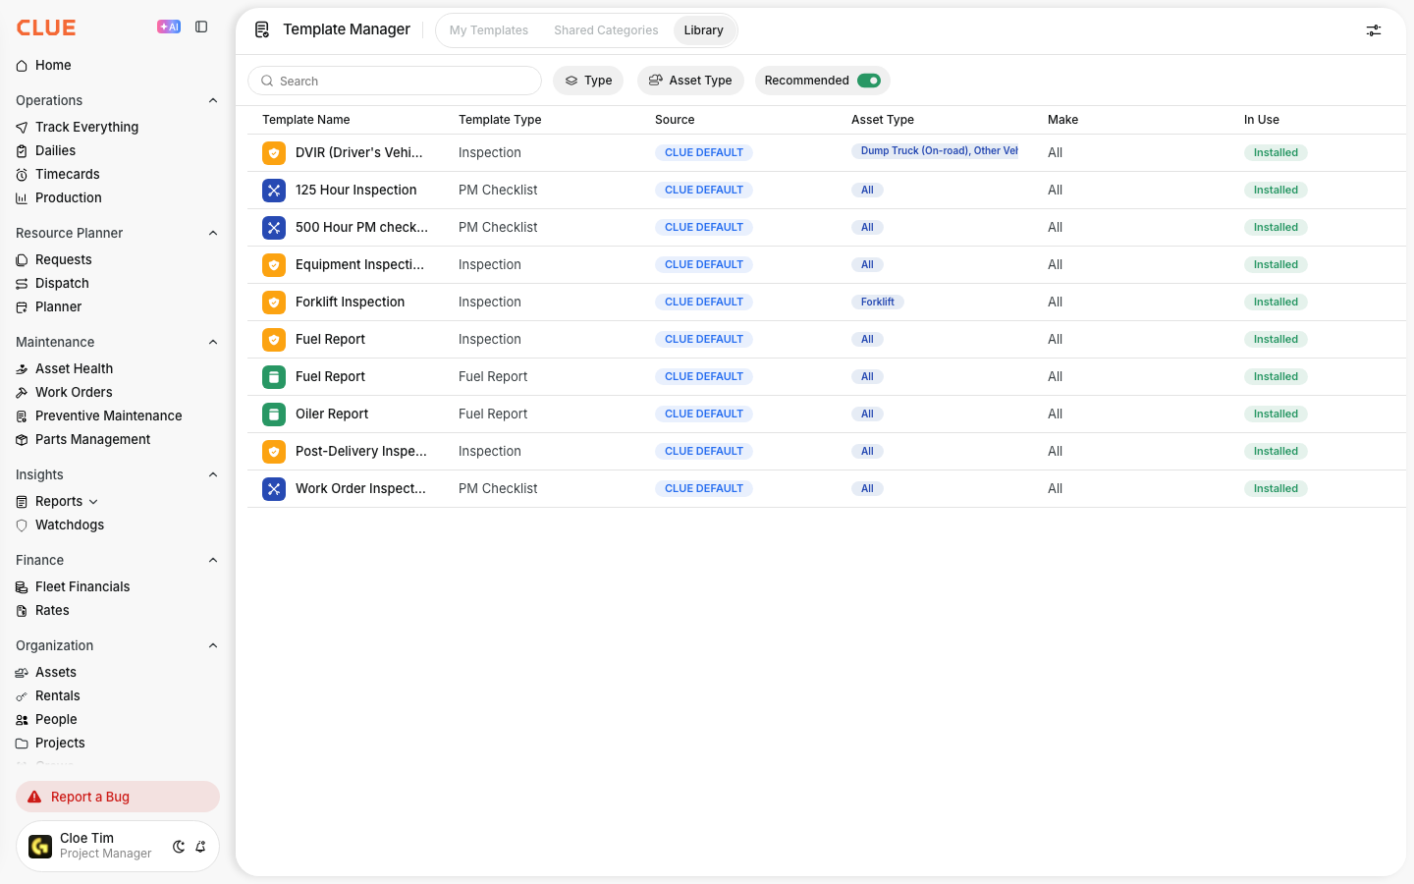1414x884 pixels.
Task: Click Dump Truck asset type tag
Action: [x=935, y=151]
